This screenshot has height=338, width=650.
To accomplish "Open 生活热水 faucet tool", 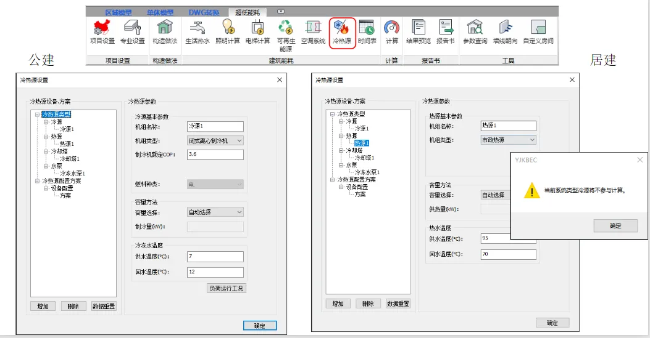I will coord(198,32).
